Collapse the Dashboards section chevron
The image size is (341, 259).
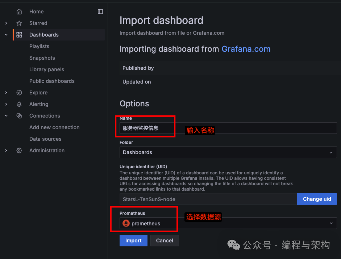point(6,35)
